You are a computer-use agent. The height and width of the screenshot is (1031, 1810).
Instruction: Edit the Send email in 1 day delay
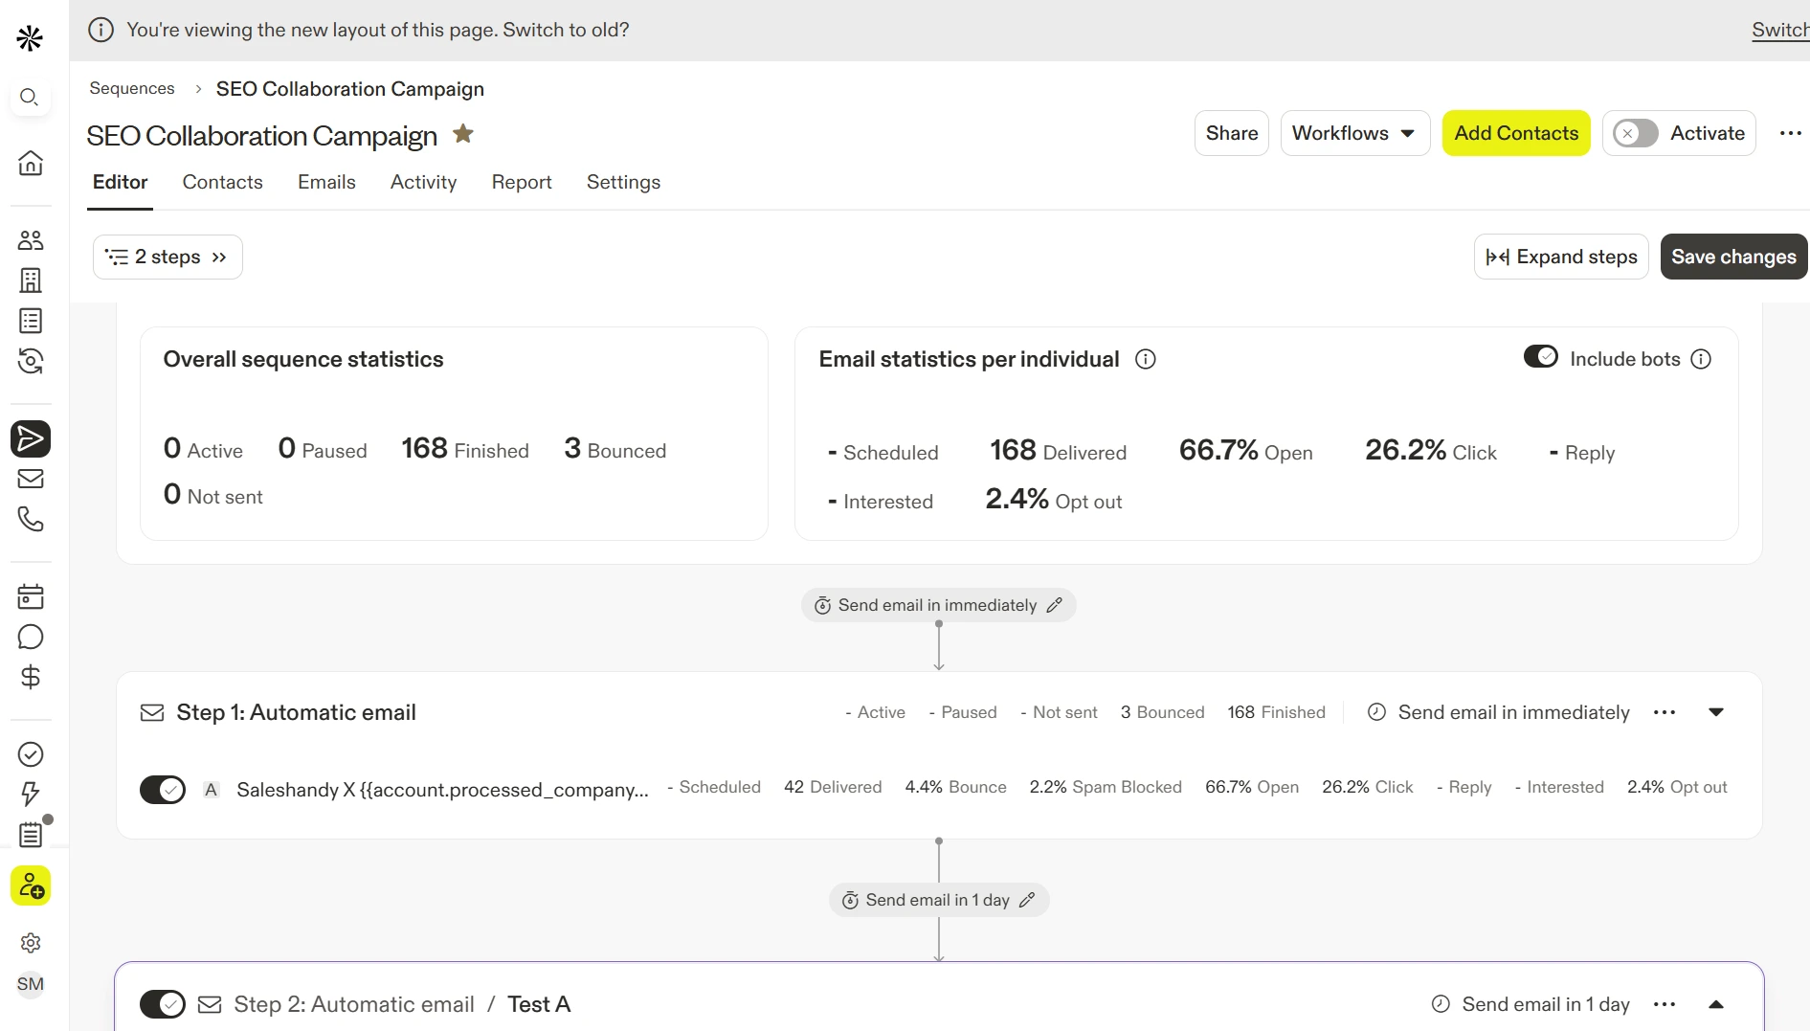click(x=1027, y=900)
